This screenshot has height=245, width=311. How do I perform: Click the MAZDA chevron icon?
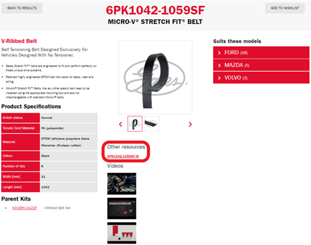click(x=219, y=65)
